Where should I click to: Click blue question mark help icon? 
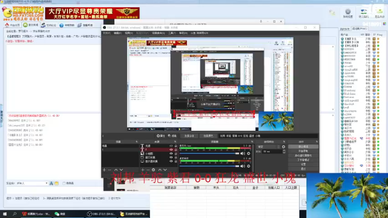click(62, 25)
